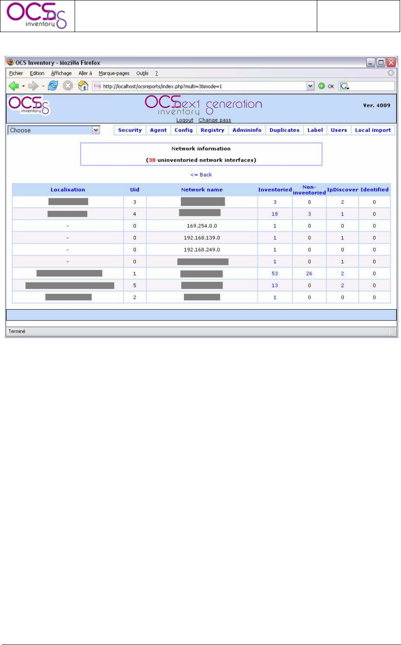The height and width of the screenshot is (645, 401).
Task: Open the Security tab
Action: click(130, 130)
